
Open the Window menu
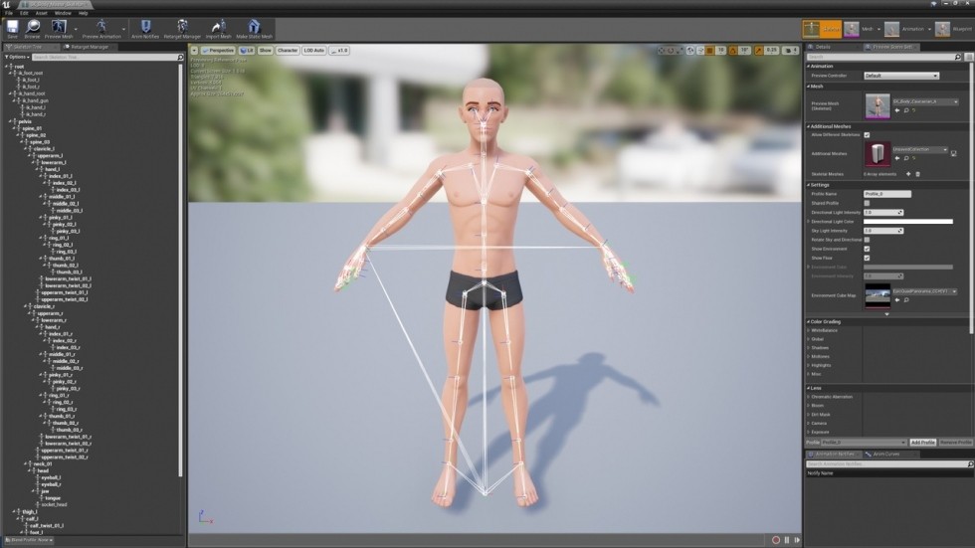(x=63, y=13)
